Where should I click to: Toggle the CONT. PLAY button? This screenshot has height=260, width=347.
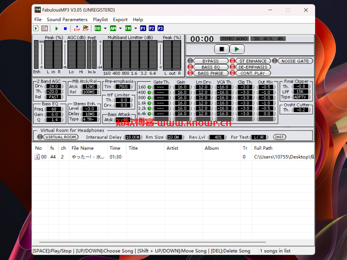tap(253, 73)
